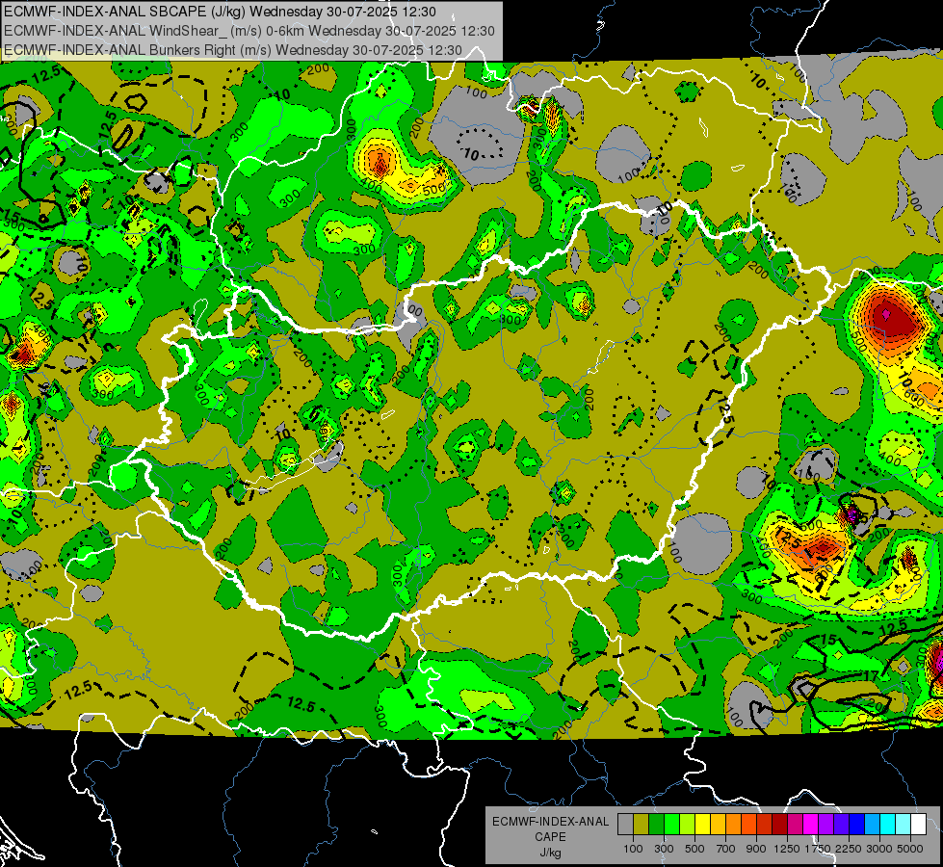Screen dimensions: 943x867
Task: Click the gray swatch in CAPE legend
Action: [626, 825]
